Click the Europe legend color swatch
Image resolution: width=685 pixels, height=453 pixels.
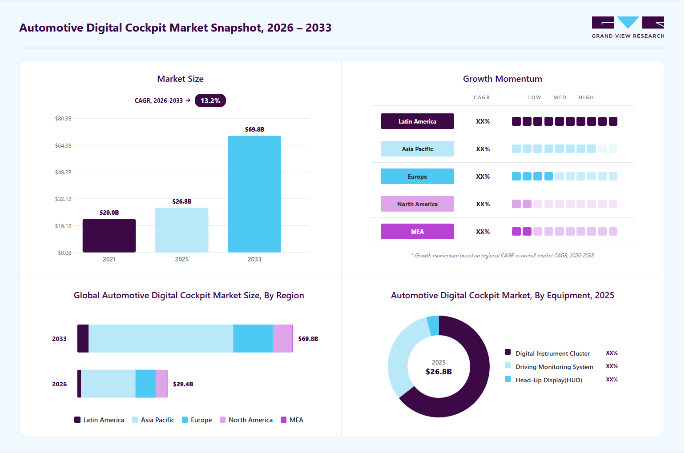[x=185, y=420]
